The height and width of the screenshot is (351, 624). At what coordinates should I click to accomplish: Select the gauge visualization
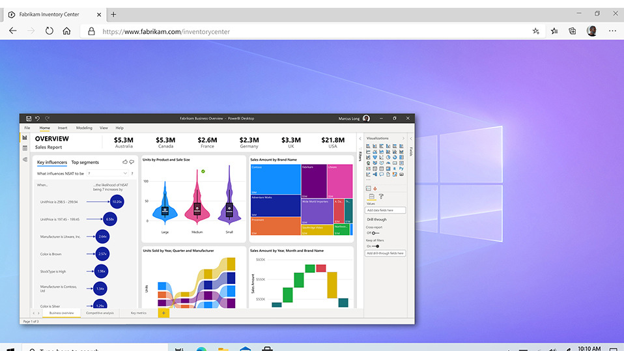388,163
